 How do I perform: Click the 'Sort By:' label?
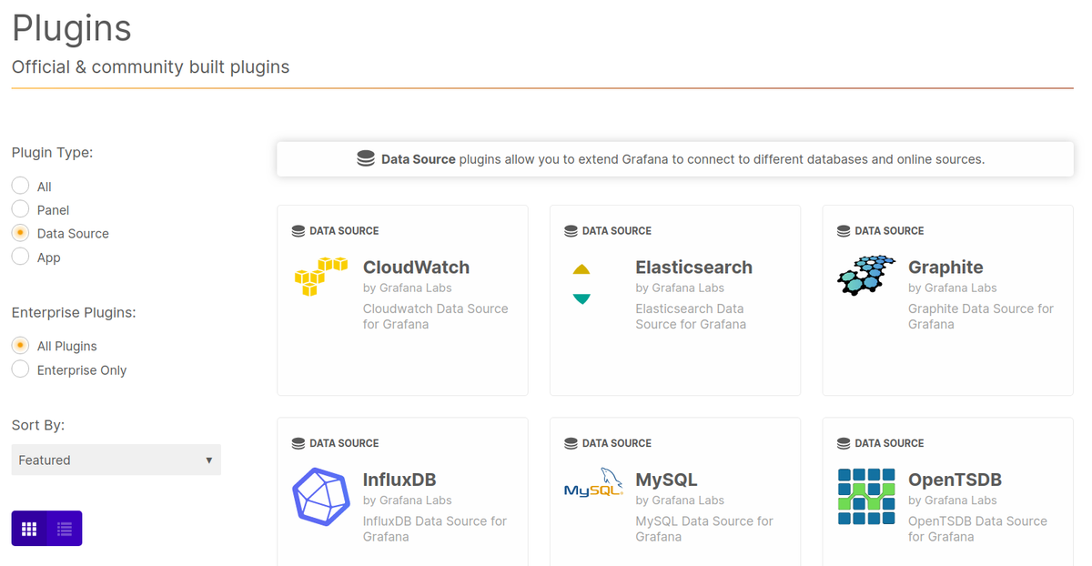(x=38, y=425)
